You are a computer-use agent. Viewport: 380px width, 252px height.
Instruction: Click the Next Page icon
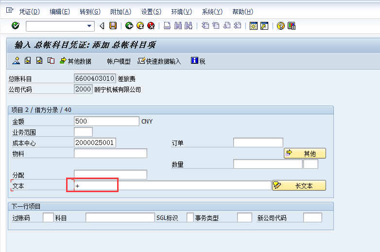[x=227, y=25]
